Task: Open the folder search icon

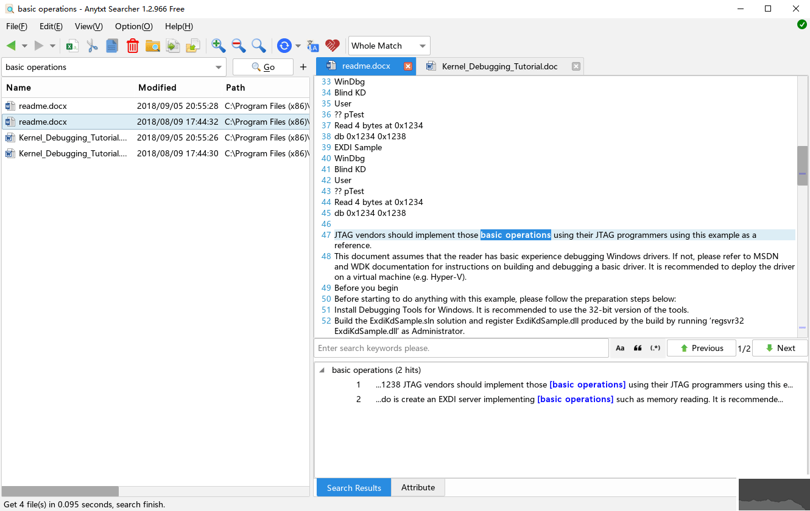Action: click(x=153, y=46)
